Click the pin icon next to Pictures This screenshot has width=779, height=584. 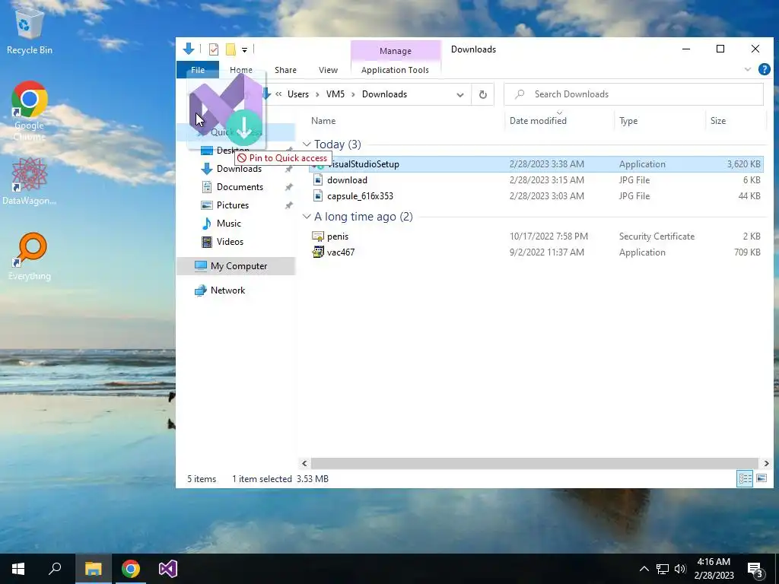[x=288, y=205]
